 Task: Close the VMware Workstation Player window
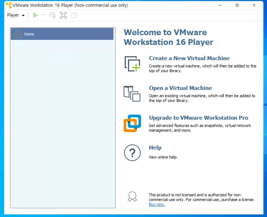pyautogui.click(x=254, y=5)
